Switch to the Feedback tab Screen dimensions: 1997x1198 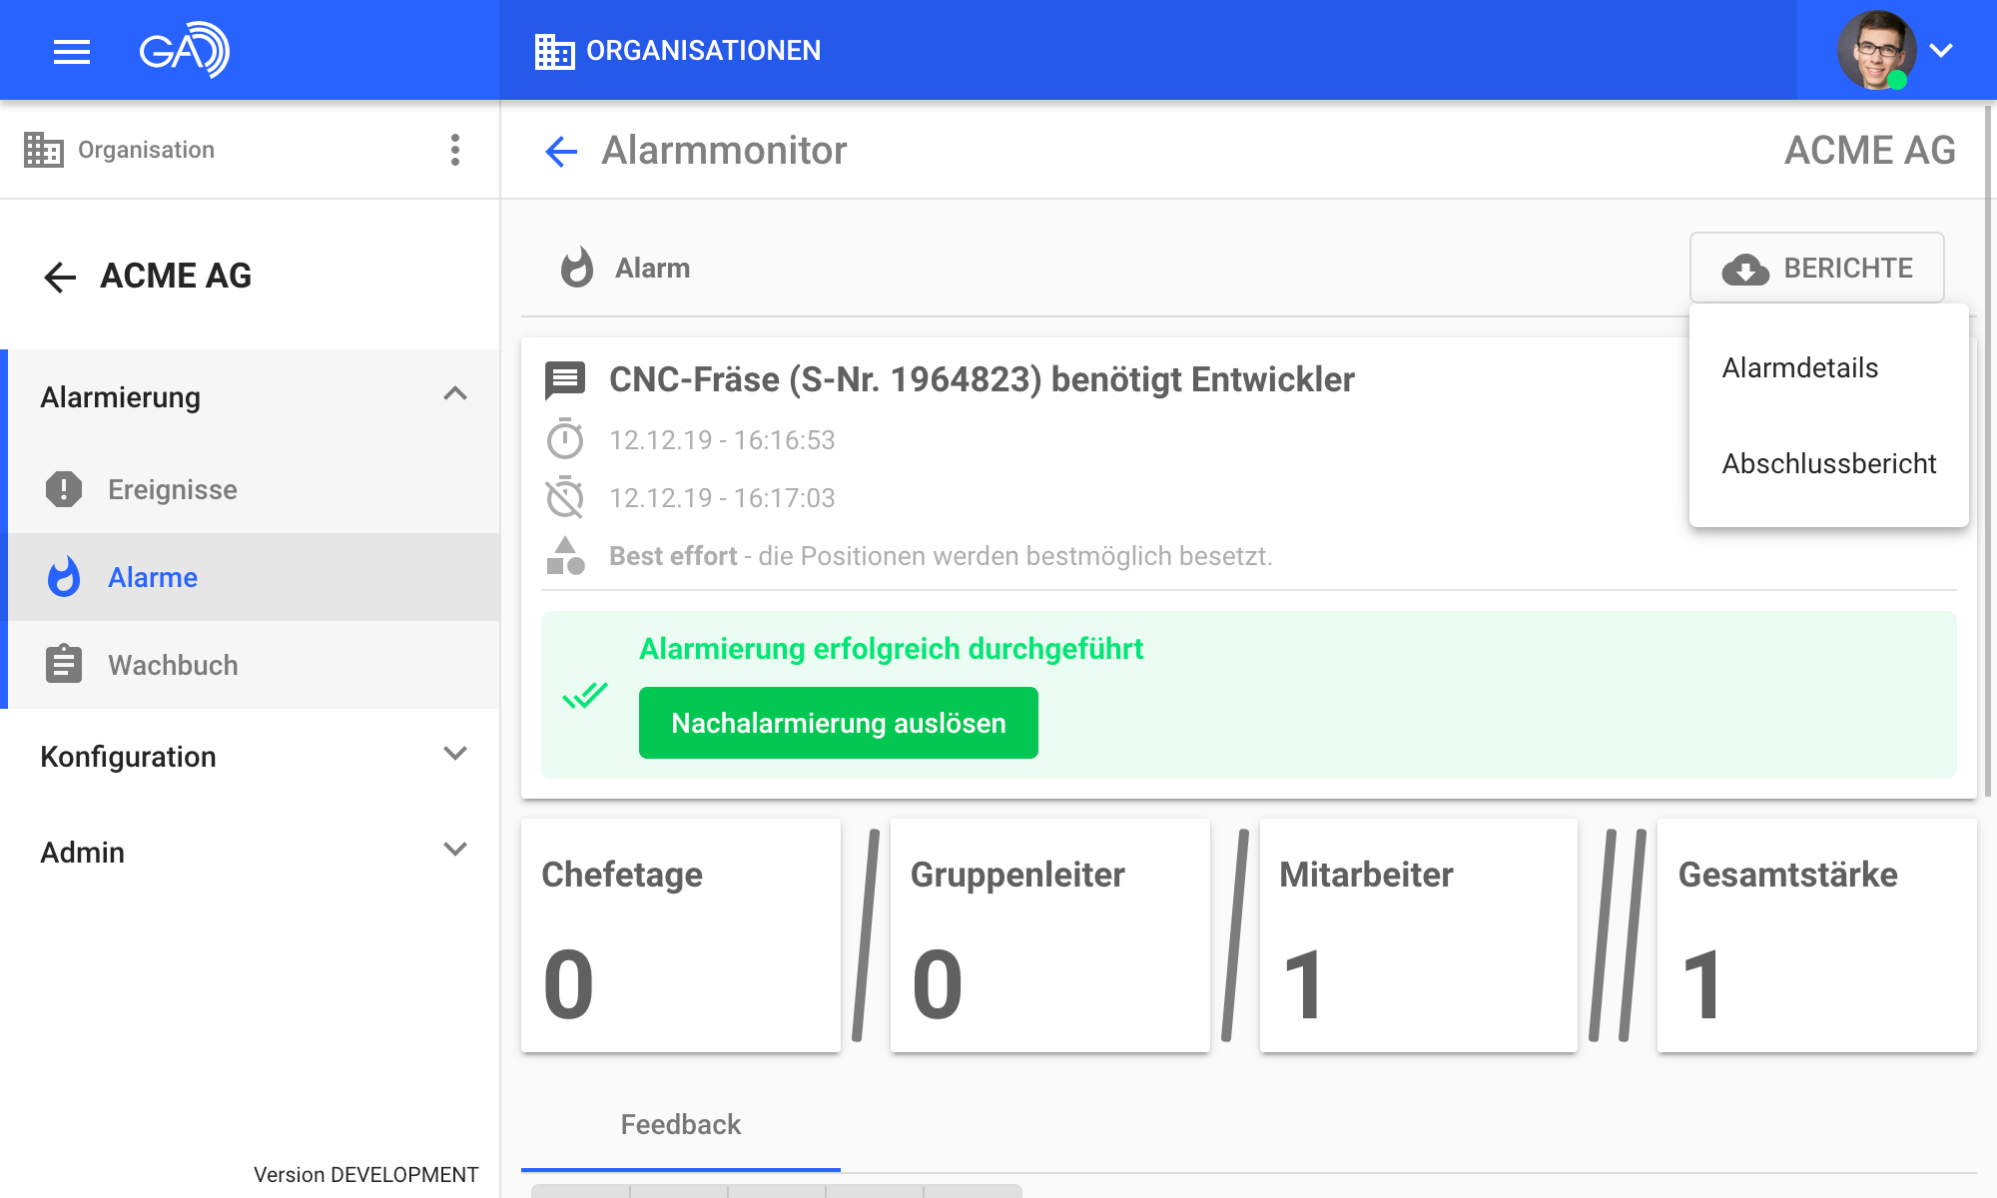point(680,1125)
